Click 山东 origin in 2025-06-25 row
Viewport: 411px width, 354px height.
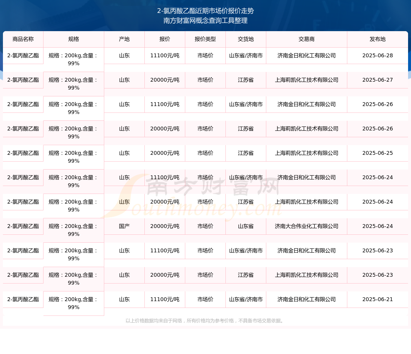pos(124,153)
